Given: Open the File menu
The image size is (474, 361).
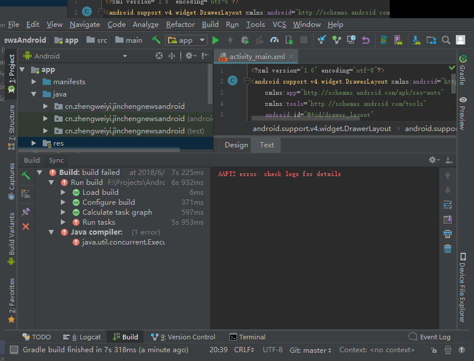Looking at the screenshot, I should coord(13,25).
